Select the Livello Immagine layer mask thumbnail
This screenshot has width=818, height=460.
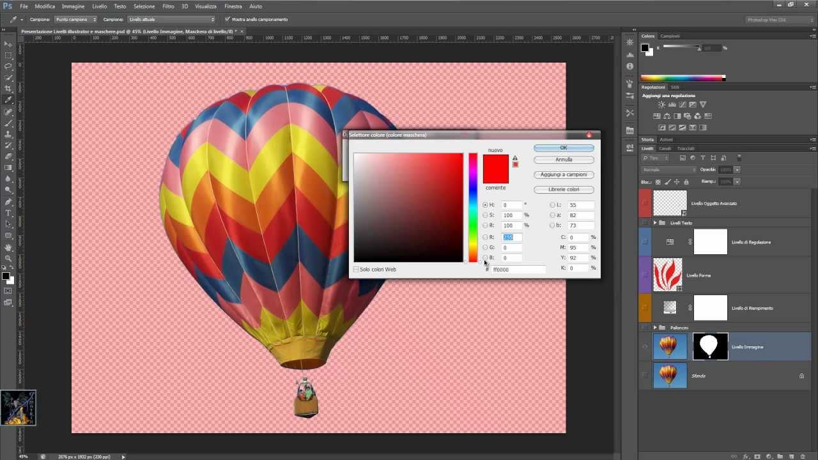pyautogui.click(x=711, y=346)
